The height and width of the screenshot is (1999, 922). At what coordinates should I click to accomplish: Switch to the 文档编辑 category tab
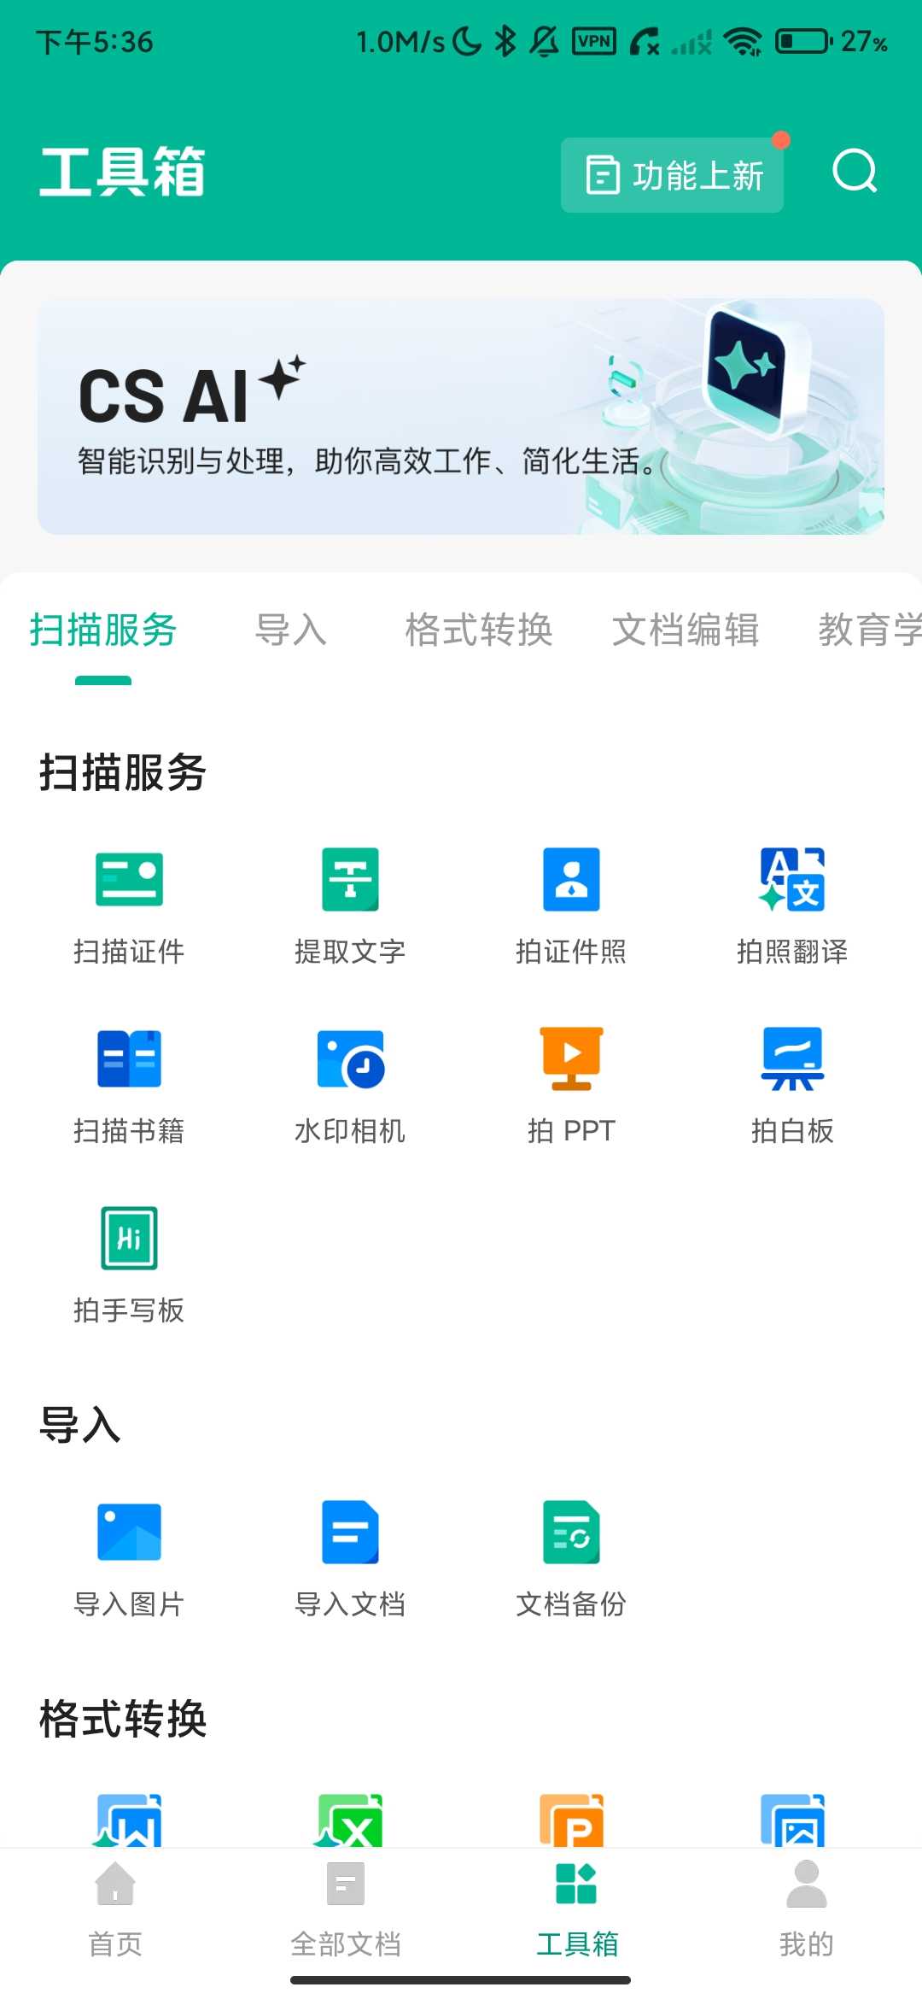point(686,630)
